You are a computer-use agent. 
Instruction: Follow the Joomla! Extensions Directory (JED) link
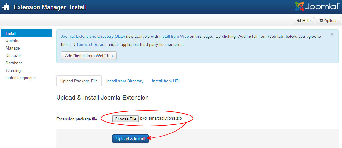click(93, 37)
